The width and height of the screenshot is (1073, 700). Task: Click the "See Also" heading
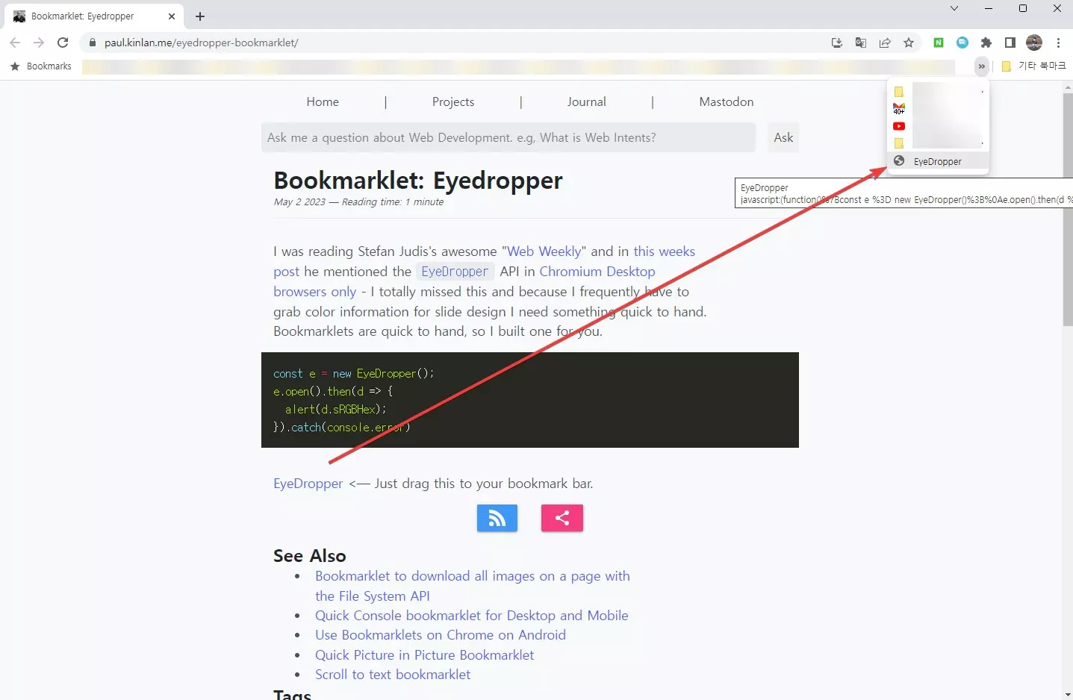point(310,556)
